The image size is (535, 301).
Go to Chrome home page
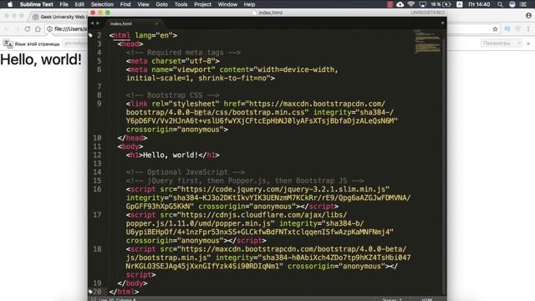click(x=38, y=29)
